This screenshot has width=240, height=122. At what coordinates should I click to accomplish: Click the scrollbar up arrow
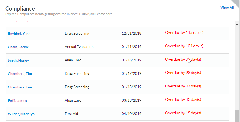pyautogui.click(x=237, y=24)
